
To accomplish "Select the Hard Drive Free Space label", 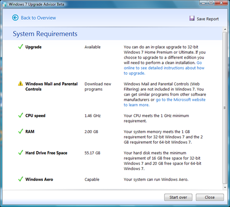I will 46,153.
